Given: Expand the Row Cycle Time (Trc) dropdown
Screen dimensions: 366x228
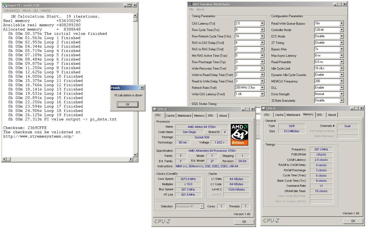Looking at the screenshot, I should pos(262,30).
